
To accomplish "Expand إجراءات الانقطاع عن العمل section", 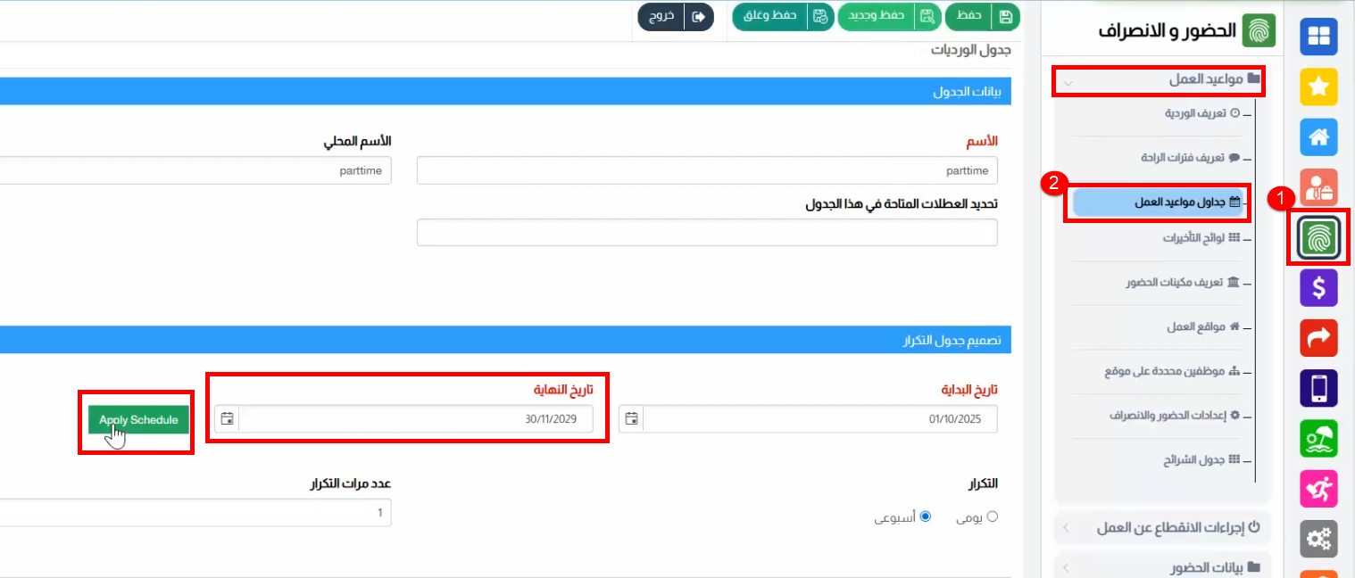I will coord(1160,527).
